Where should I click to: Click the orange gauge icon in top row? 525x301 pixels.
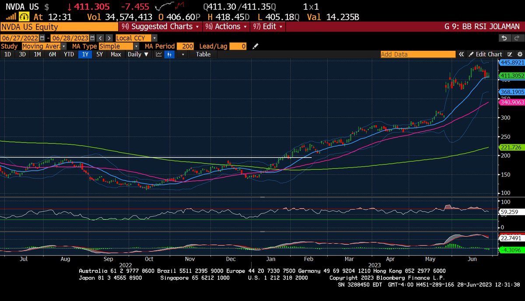point(24,17)
